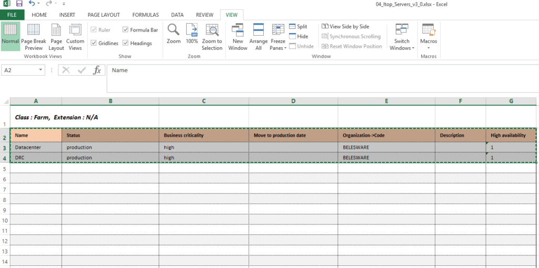Switch to the FORMULAS tab
The image size is (539, 268).
[145, 15]
